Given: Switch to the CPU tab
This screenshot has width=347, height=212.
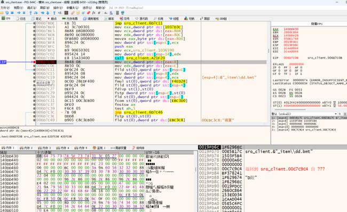Looking at the screenshot, I should (6, 19).
